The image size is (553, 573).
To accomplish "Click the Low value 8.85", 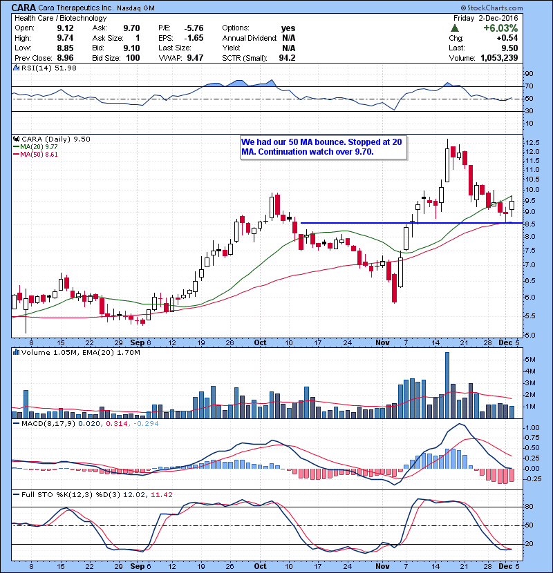I will click(x=65, y=48).
